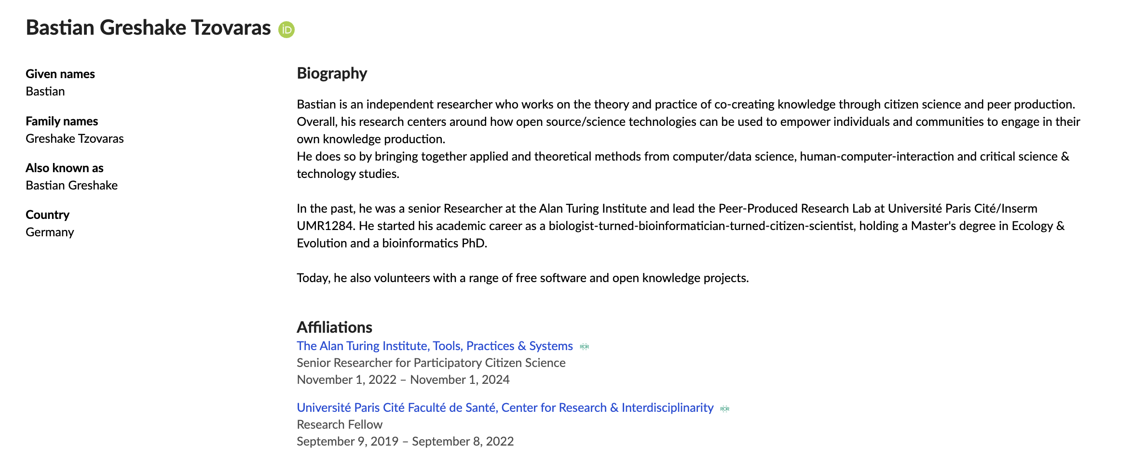This screenshot has width=1146, height=461.
Task: Click ROR icon beside Université Paris Cité
Action: (x=725, y=408)
